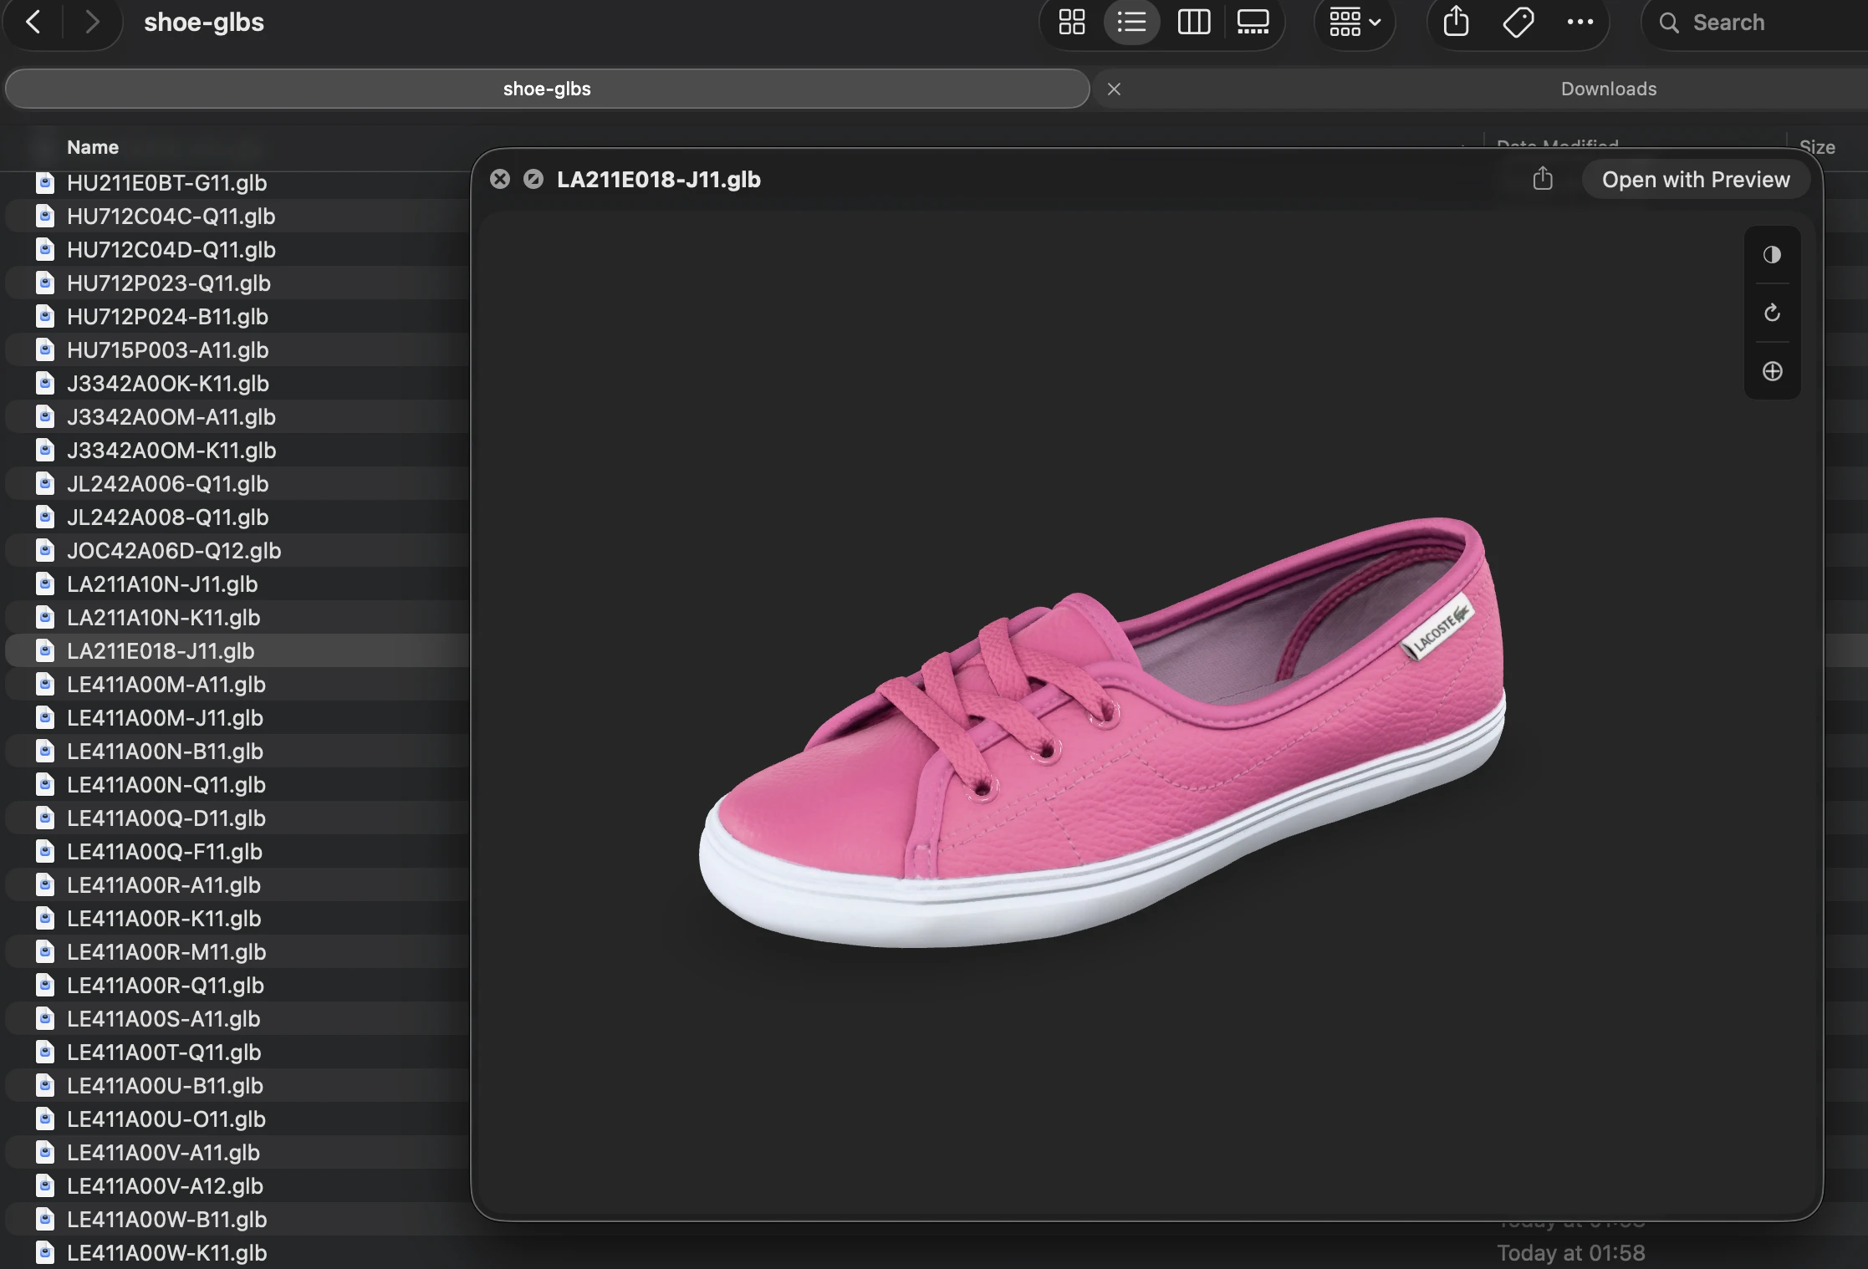Select J3342A0OM-K11.glb file
This screenshot has height=1269, width=1868.
[171, 450]
